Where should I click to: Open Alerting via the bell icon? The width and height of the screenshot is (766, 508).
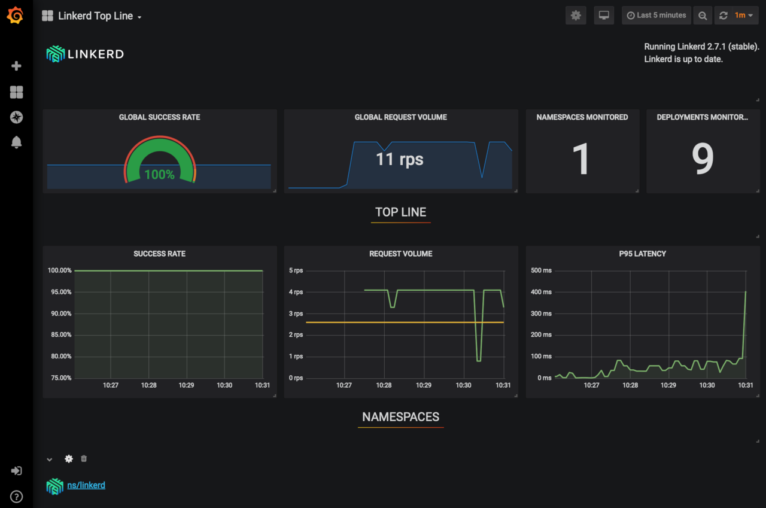(16, 142)
